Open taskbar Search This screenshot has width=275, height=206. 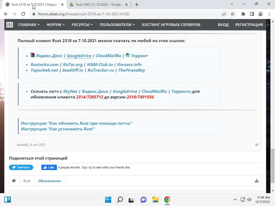point(120,200)
